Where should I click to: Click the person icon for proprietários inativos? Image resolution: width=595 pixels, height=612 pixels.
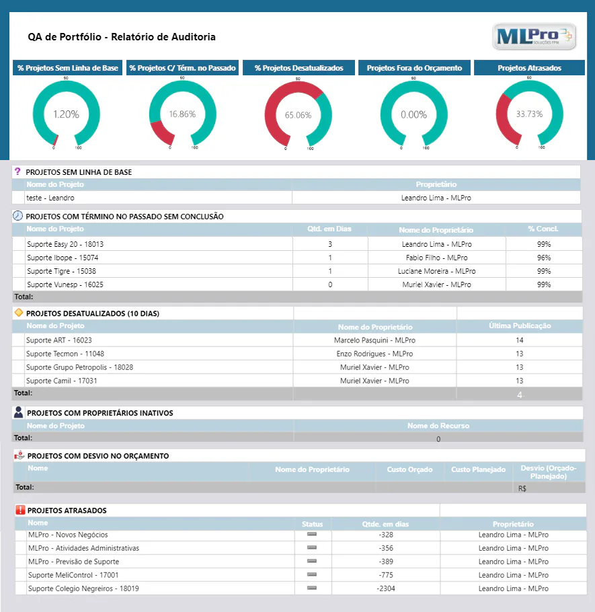(x=18, y=412)
